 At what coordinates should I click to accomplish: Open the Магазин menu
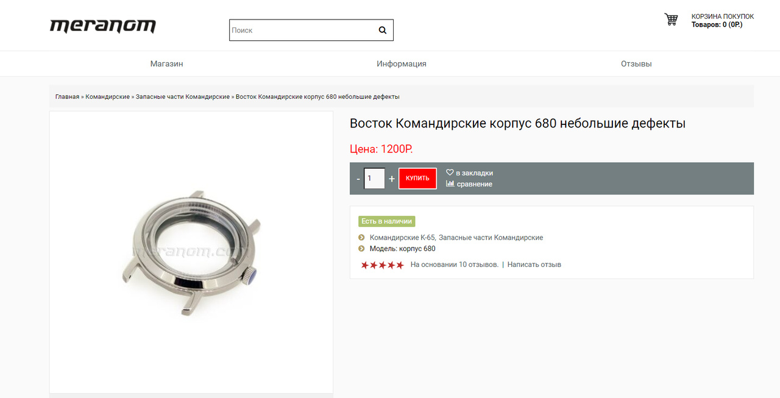pyautogui.click(x=166, y=63)
